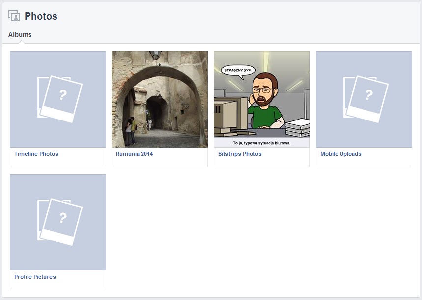Click the Profile Pictures album link

pos(35,277)
